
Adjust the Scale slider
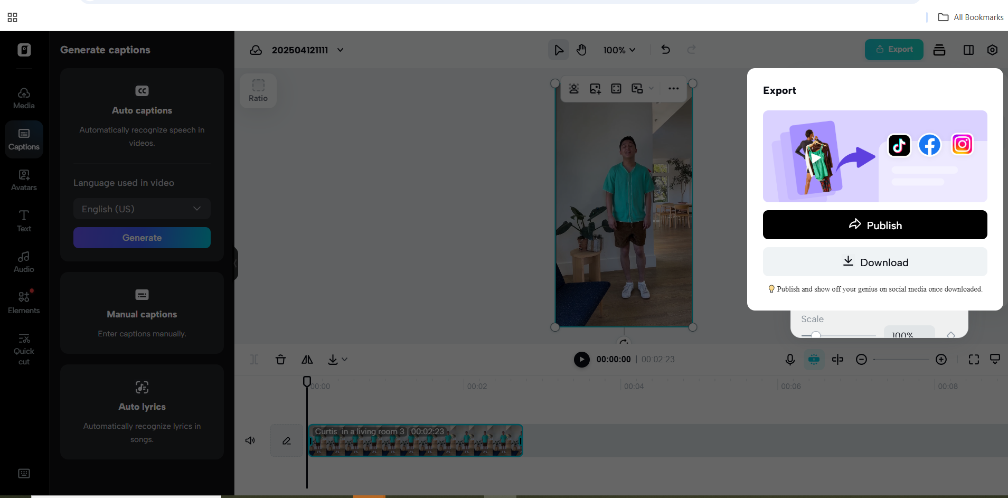tap(838, 335)
